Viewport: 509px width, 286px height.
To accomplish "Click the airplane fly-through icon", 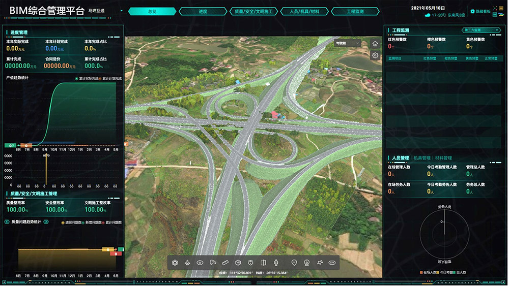I will tap(188, 263).
